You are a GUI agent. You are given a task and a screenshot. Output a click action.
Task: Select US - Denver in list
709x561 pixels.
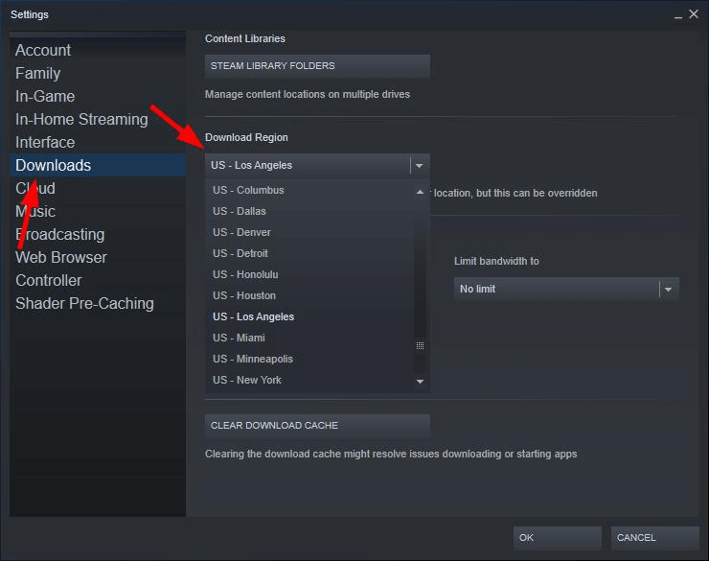point(309,232)
